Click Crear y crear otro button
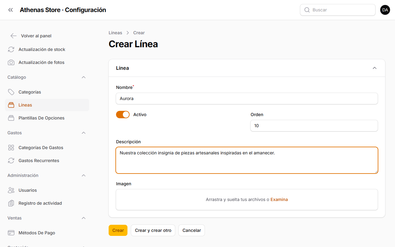This screenshot has height=247, width=395. pyautogui.click(x=153, y=230)
